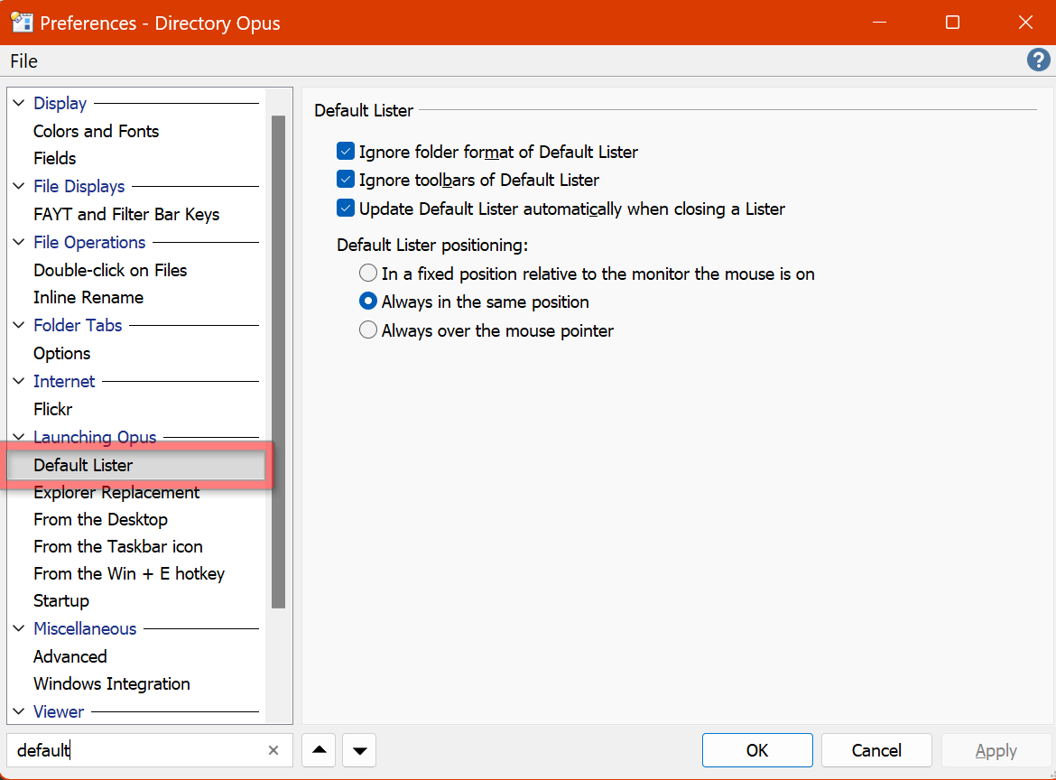The width and height of the screenshot is (1056, 780).
Task: Select From the Taskbar icon page
Action: [x=118, y=546]
